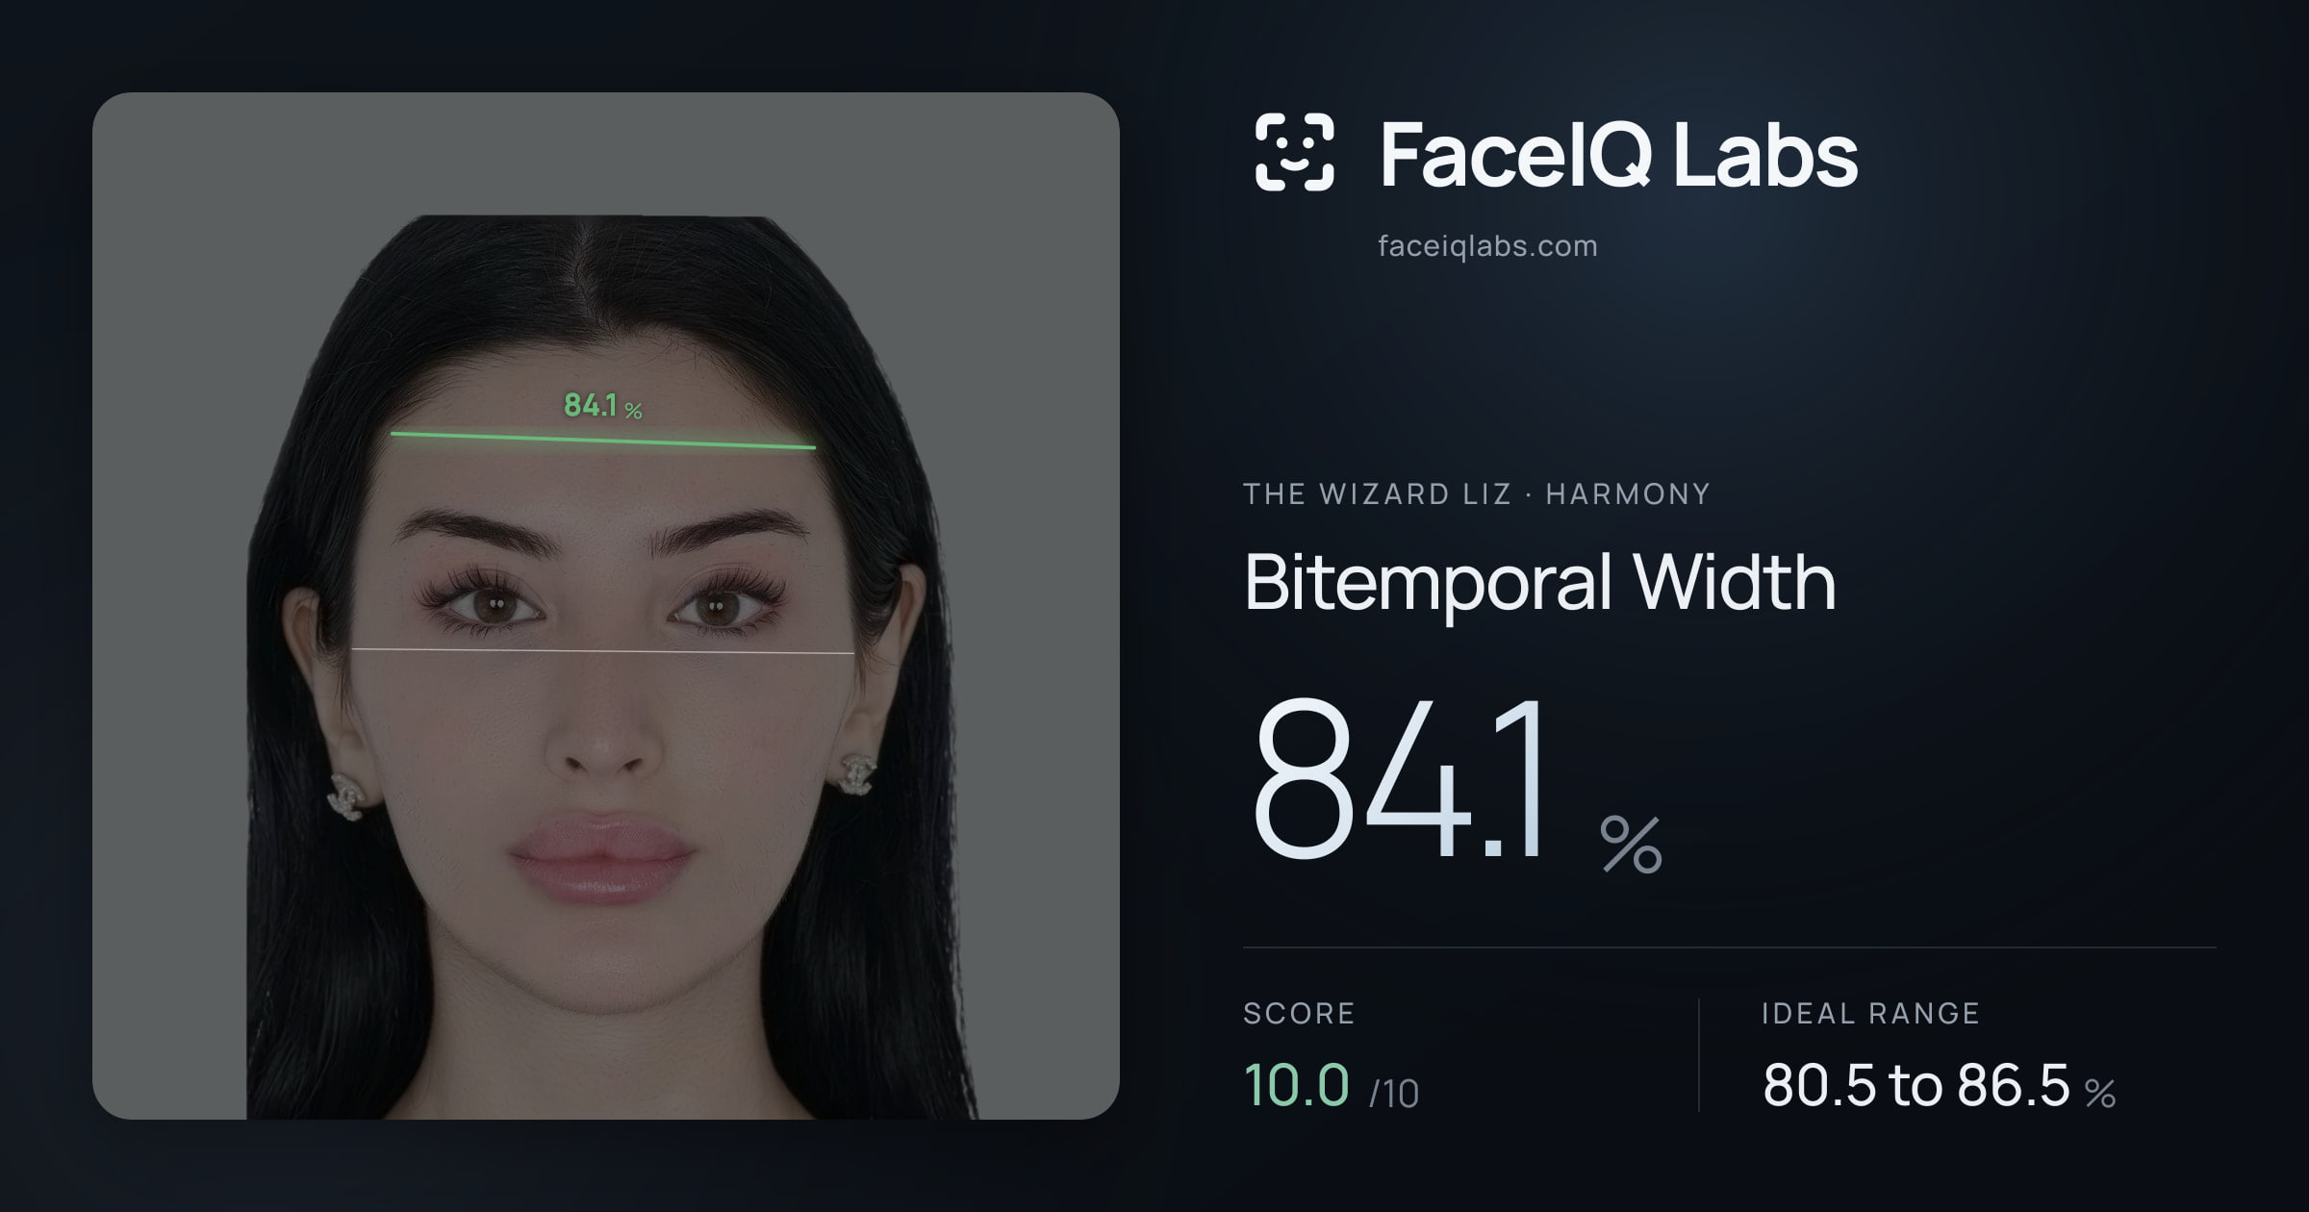
Task: Click the '80.5 to 86.5' range value
Action: (1916, 1085)
